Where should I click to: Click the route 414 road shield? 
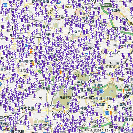[101, 92]
